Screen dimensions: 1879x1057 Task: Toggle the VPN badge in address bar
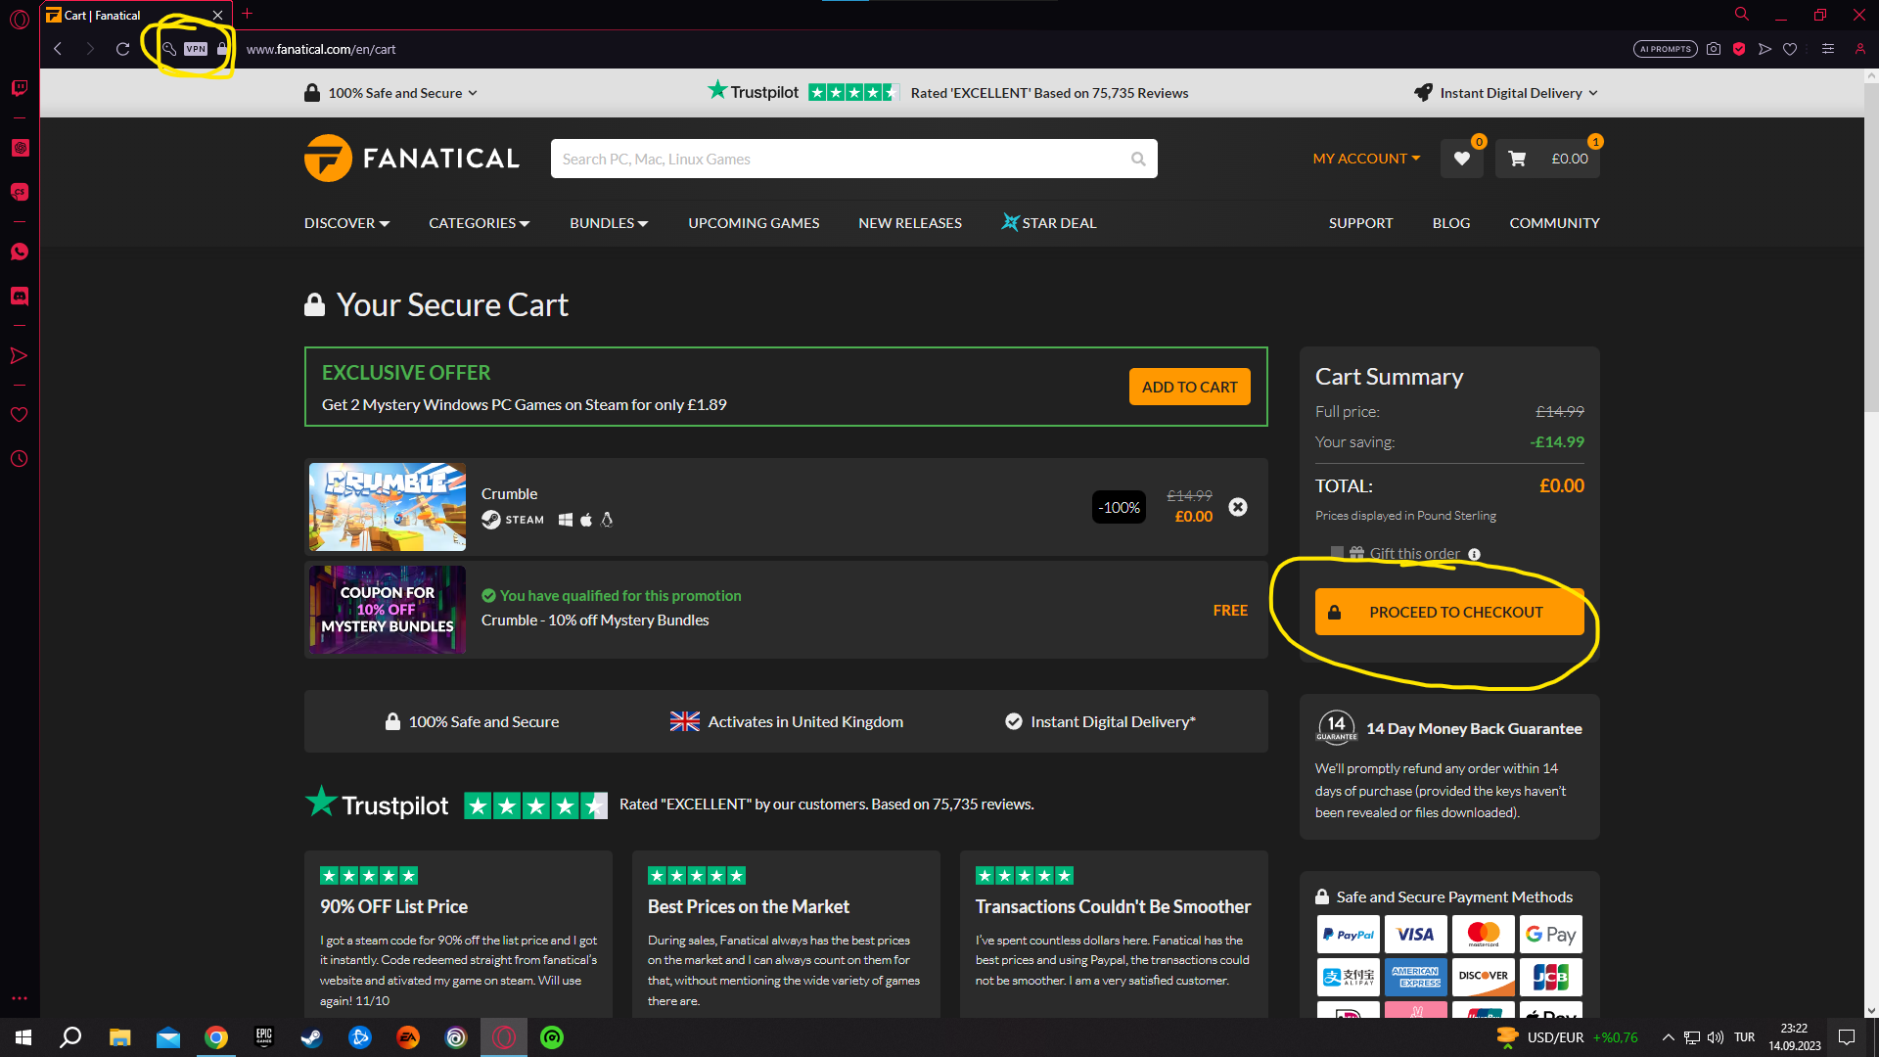click(196, 49)
